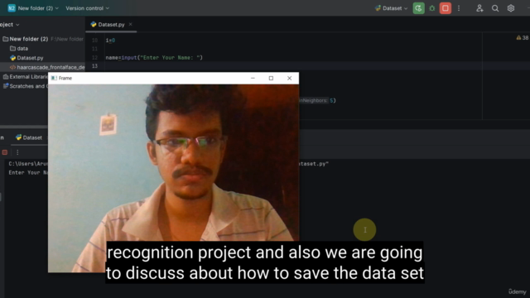Stop the running program with red stop button
Image resolution: width=530 pixels, height=298 pixels.
pyautogui.click(x=446, y=8)
